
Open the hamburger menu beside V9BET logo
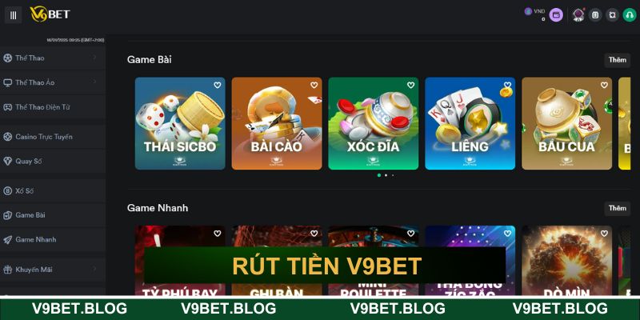[x=13, y=15]
